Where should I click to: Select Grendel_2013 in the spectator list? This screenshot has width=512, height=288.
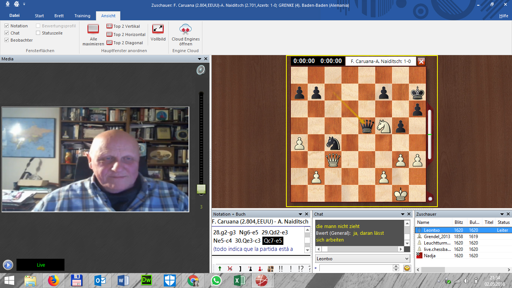437,237
